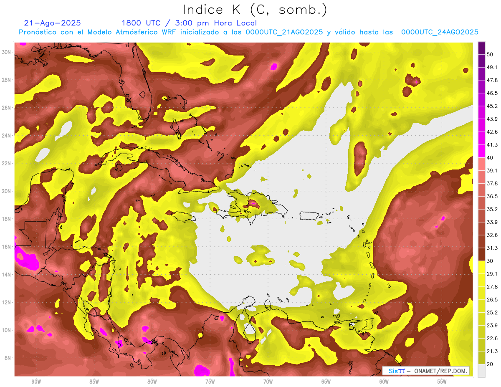
Task: Select the legend value 22.6
Action: 492,338
